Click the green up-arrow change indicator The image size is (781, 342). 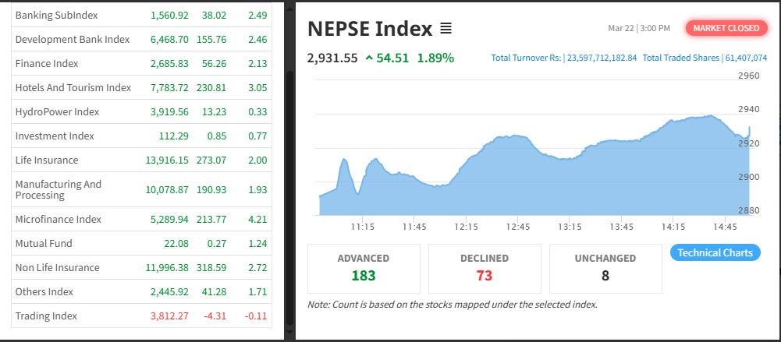(368, 58)
